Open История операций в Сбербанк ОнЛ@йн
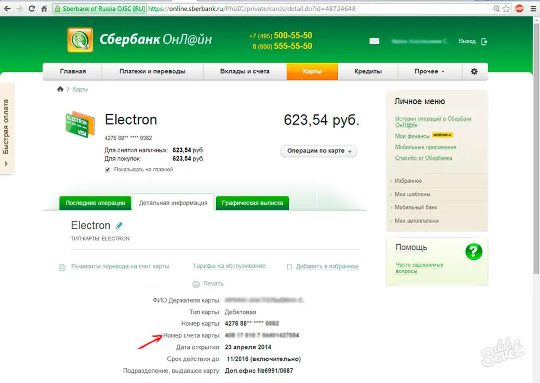 tap(433, 122)
